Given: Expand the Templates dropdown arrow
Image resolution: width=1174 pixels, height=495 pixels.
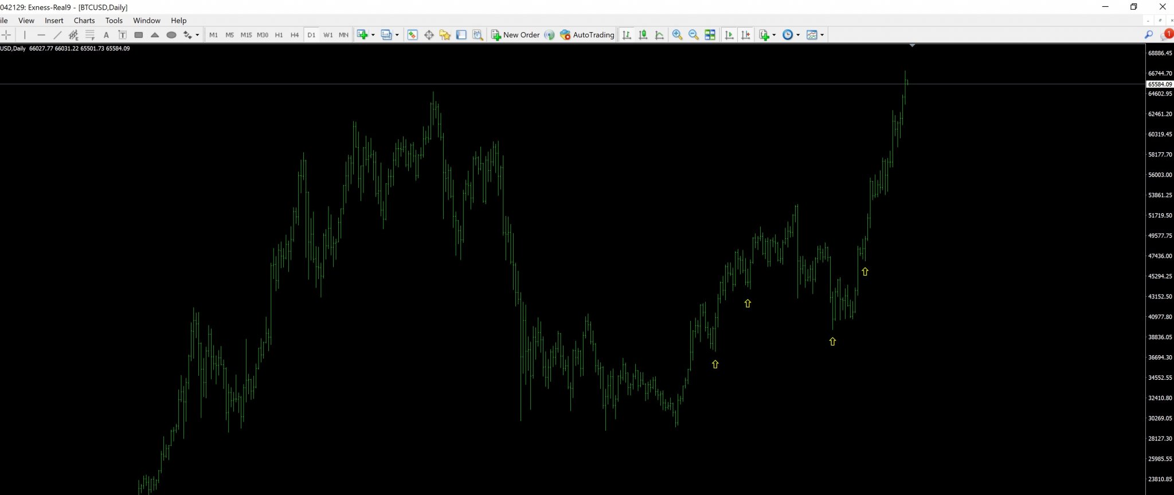Looking at the screenshot, I should pyautogui.click(x=822, y=35).
